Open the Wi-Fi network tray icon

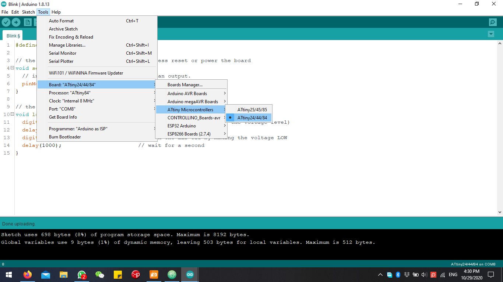pos(443,275)
